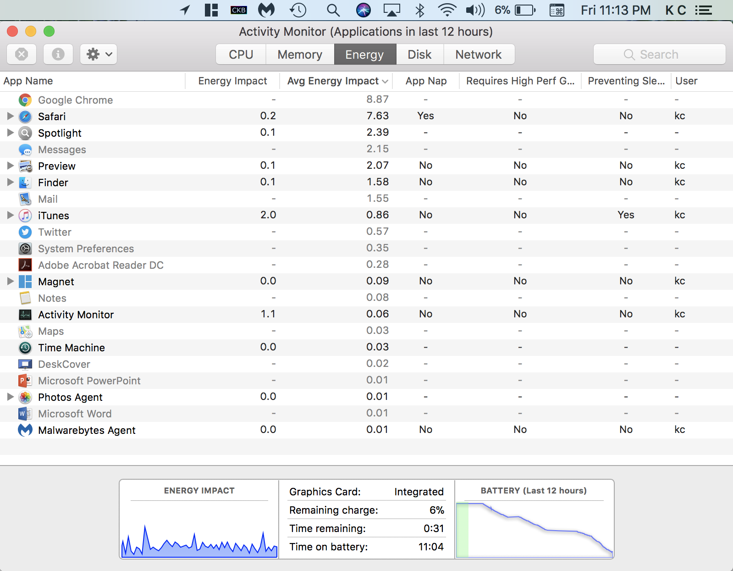
Task: Open Spotlight search in the menu bar
Action: click(x=333, y=10)
